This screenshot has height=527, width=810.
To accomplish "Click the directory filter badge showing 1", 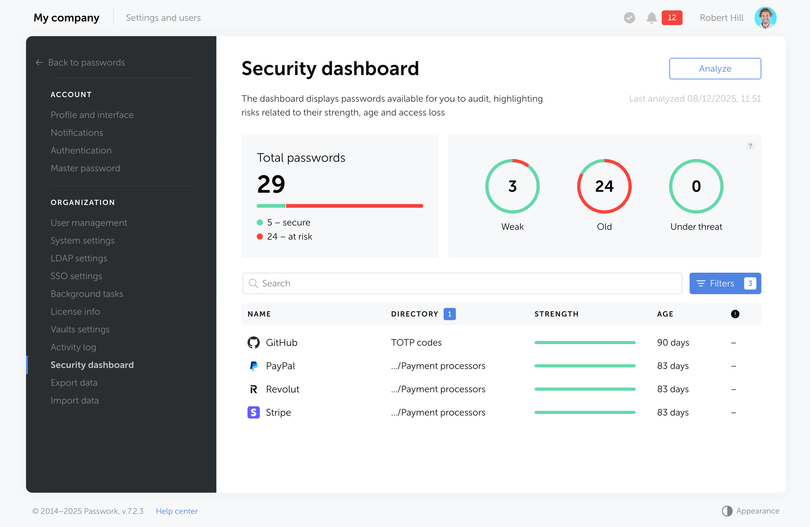I will click(x=449, y=314).
